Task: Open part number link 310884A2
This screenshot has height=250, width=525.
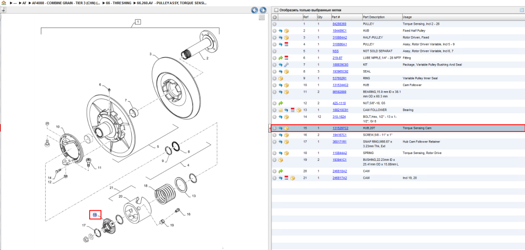Action: 340,37
